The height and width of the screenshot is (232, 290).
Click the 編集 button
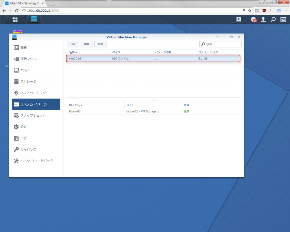pos(87,44)
